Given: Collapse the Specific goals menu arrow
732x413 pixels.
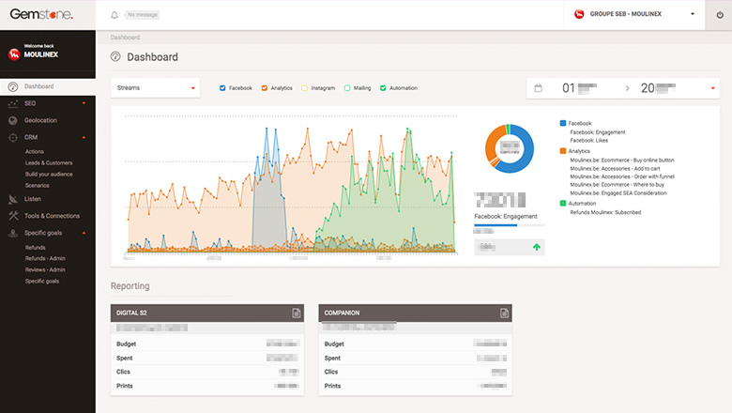Looking at the screenshot, I should [84, 233].
